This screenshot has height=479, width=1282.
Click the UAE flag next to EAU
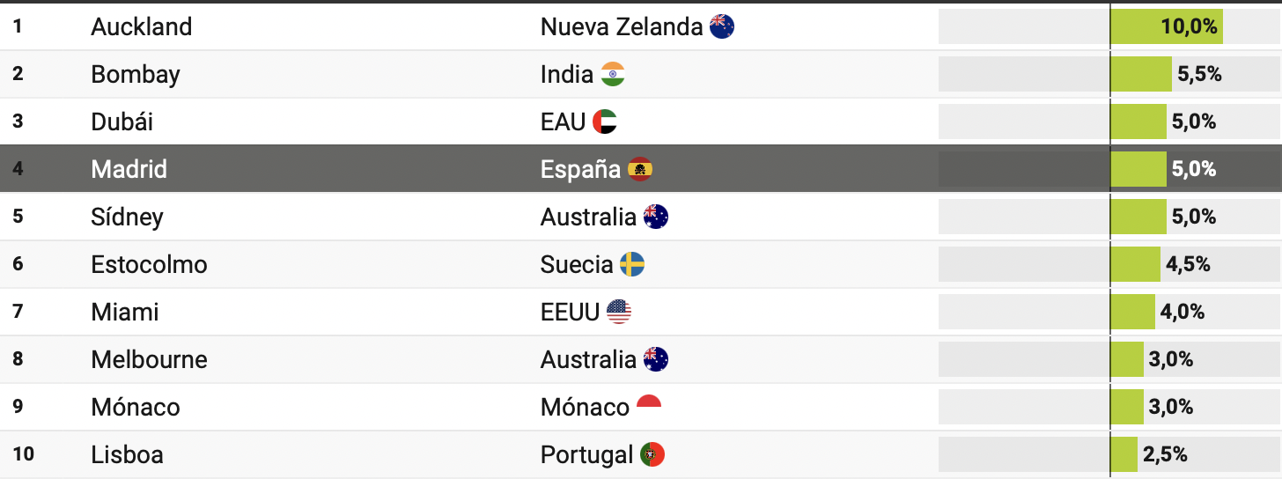click(605, 122)
